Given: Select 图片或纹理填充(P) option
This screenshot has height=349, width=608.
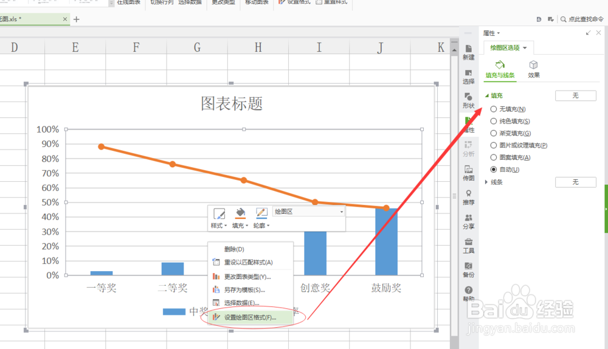Looking at the screenshot, I should tap(519, 145).
